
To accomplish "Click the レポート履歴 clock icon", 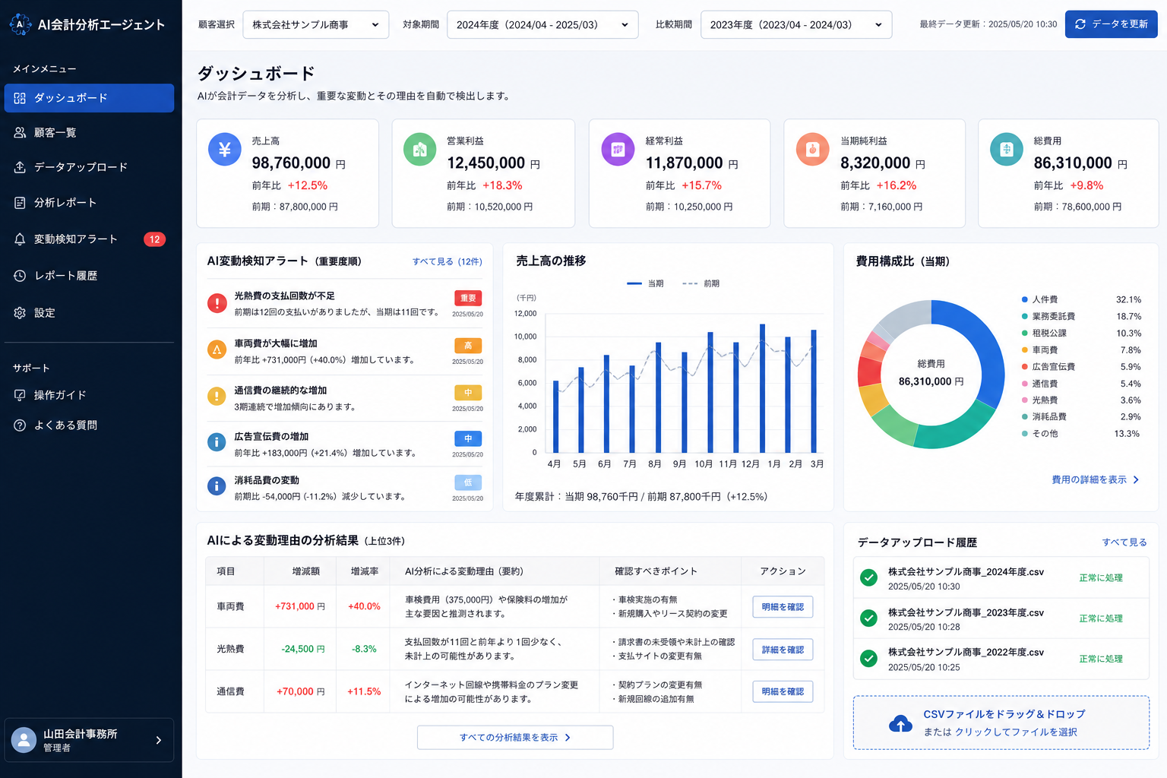I will pyautogui.click(x=20, y=276).
